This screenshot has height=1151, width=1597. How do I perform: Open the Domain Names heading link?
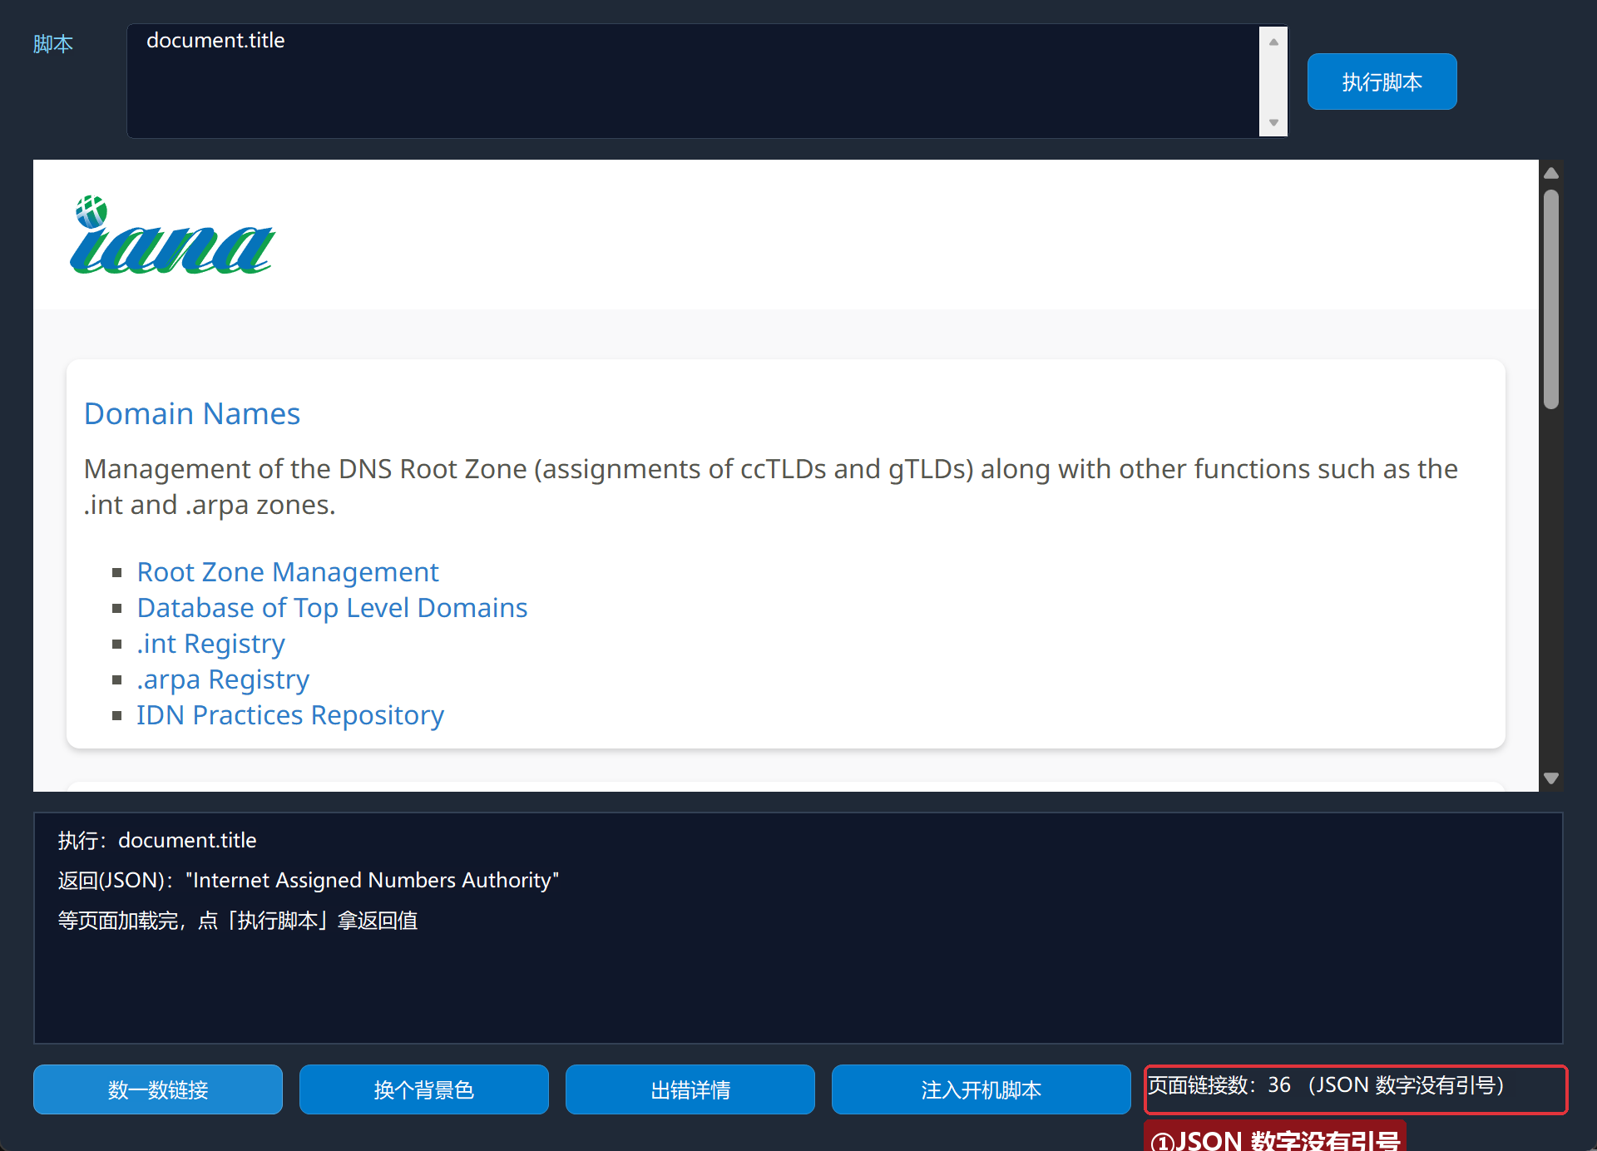(x=192, y=413)
